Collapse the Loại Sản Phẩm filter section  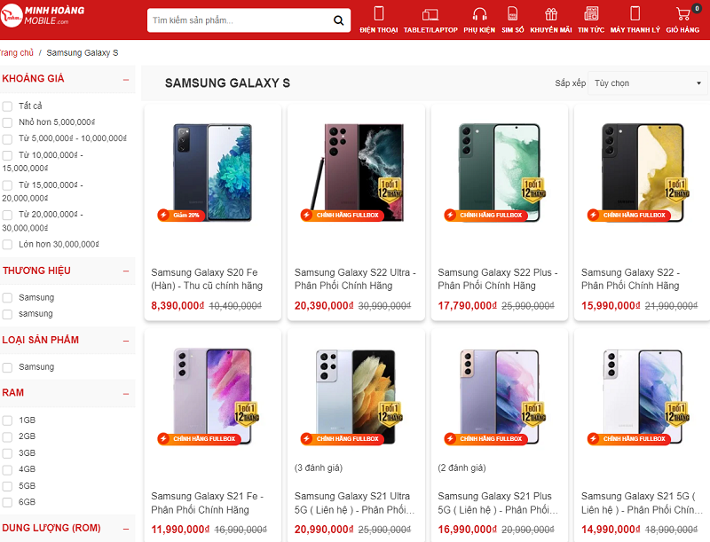[x=126, y=341]
